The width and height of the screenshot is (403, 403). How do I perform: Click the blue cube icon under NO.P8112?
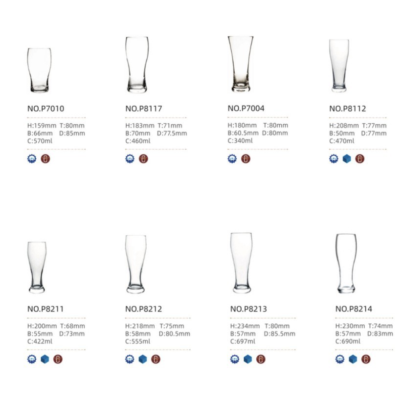(347, 158)
